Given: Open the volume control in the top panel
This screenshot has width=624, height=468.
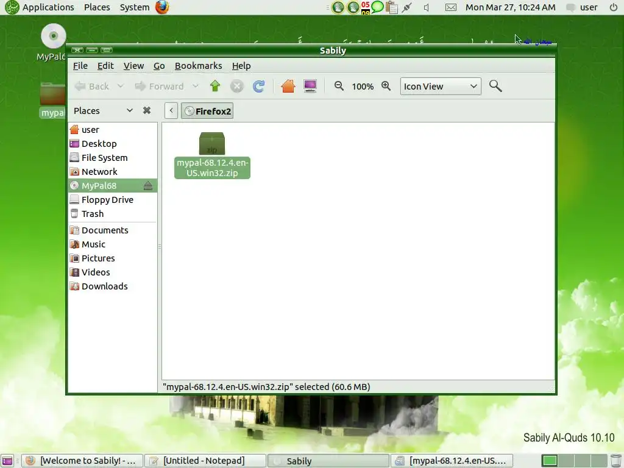Looking at the screenshot, I should click(x=427, y=7).
